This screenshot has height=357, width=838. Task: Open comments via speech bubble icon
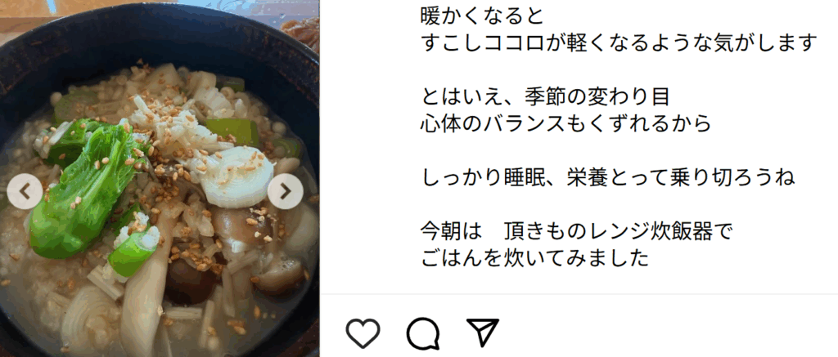click(x=423, y=333)
